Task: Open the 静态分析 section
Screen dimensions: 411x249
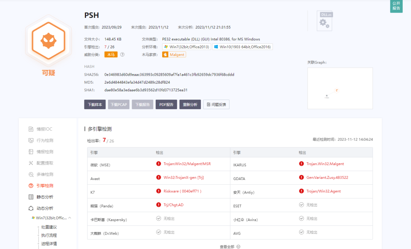Action: click(x=45, y=197)
